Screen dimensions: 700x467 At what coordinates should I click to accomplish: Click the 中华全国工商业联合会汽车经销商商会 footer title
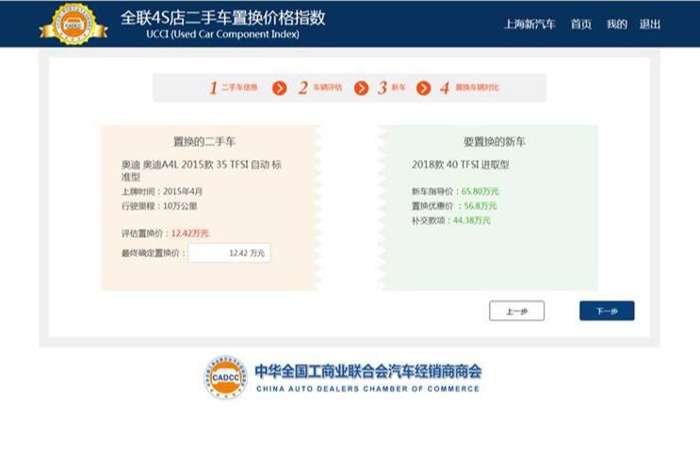tap(368, 371)
